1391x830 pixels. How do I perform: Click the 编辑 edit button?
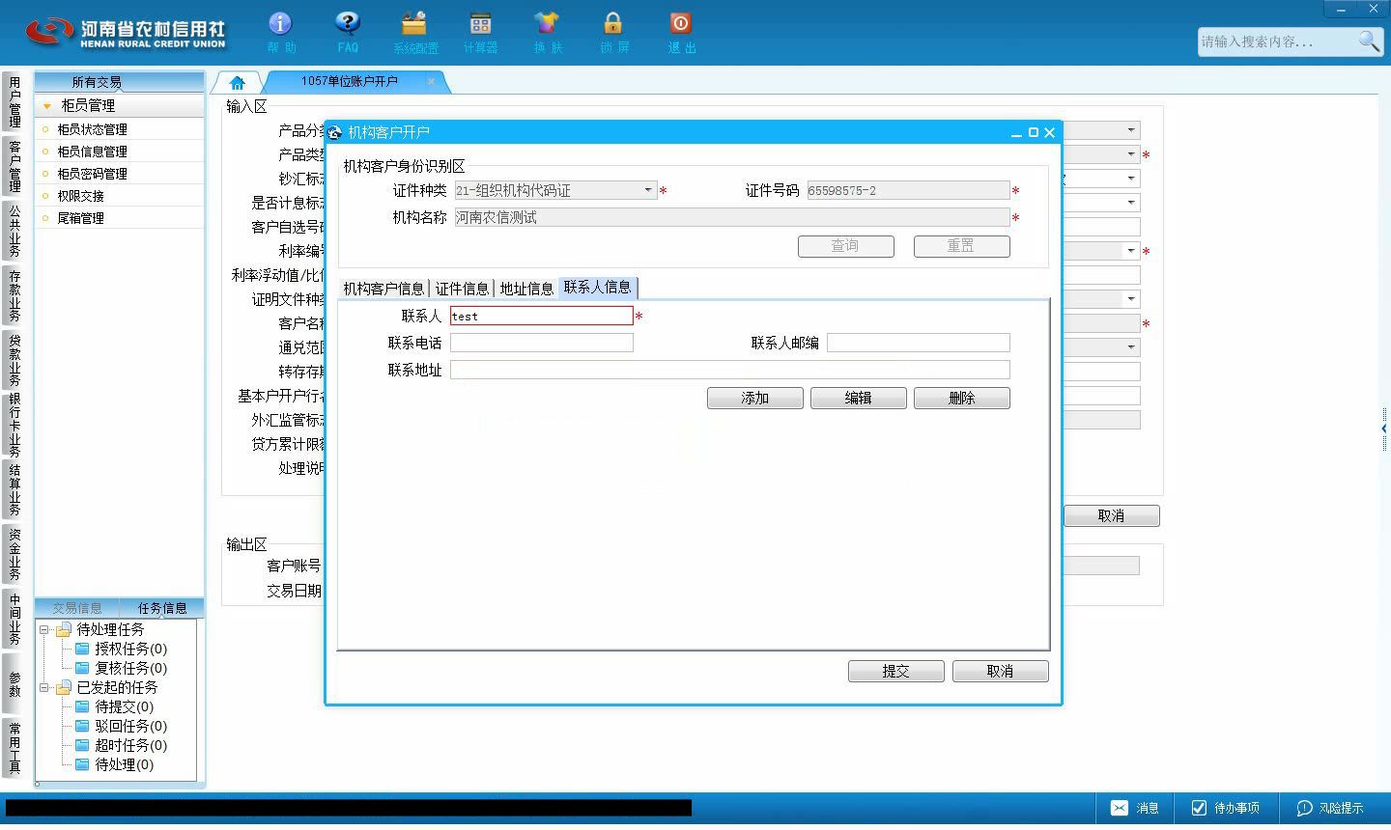pos(859,398)
